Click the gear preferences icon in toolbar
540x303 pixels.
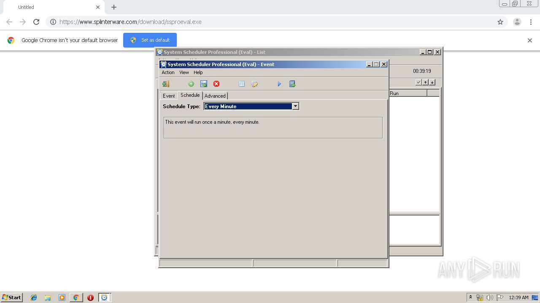tap(254, 84)
